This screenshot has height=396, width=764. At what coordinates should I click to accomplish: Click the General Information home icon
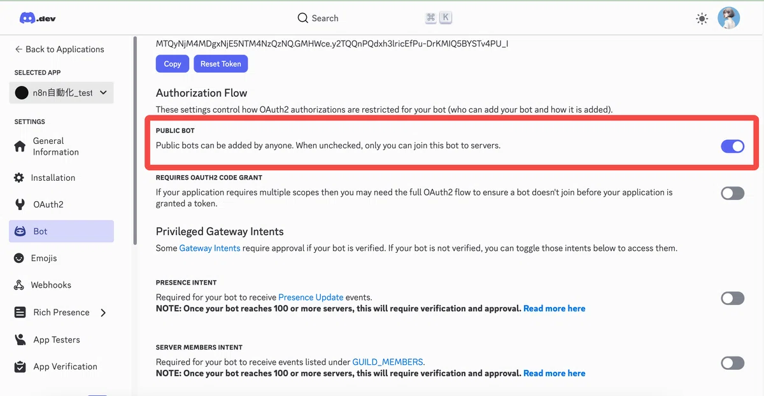coord(20,146)
